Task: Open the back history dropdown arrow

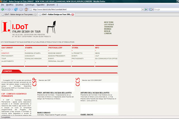Action: tap(6, 10)
